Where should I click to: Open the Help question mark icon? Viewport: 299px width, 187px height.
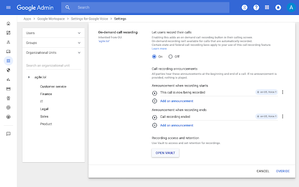256,7
